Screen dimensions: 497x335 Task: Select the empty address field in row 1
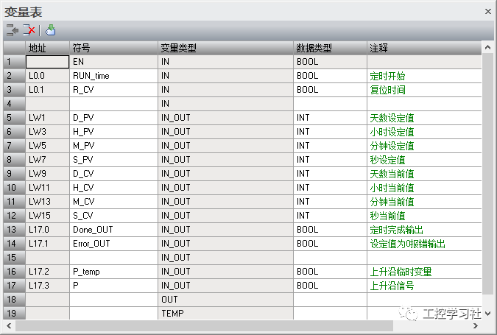click(48, 62)
